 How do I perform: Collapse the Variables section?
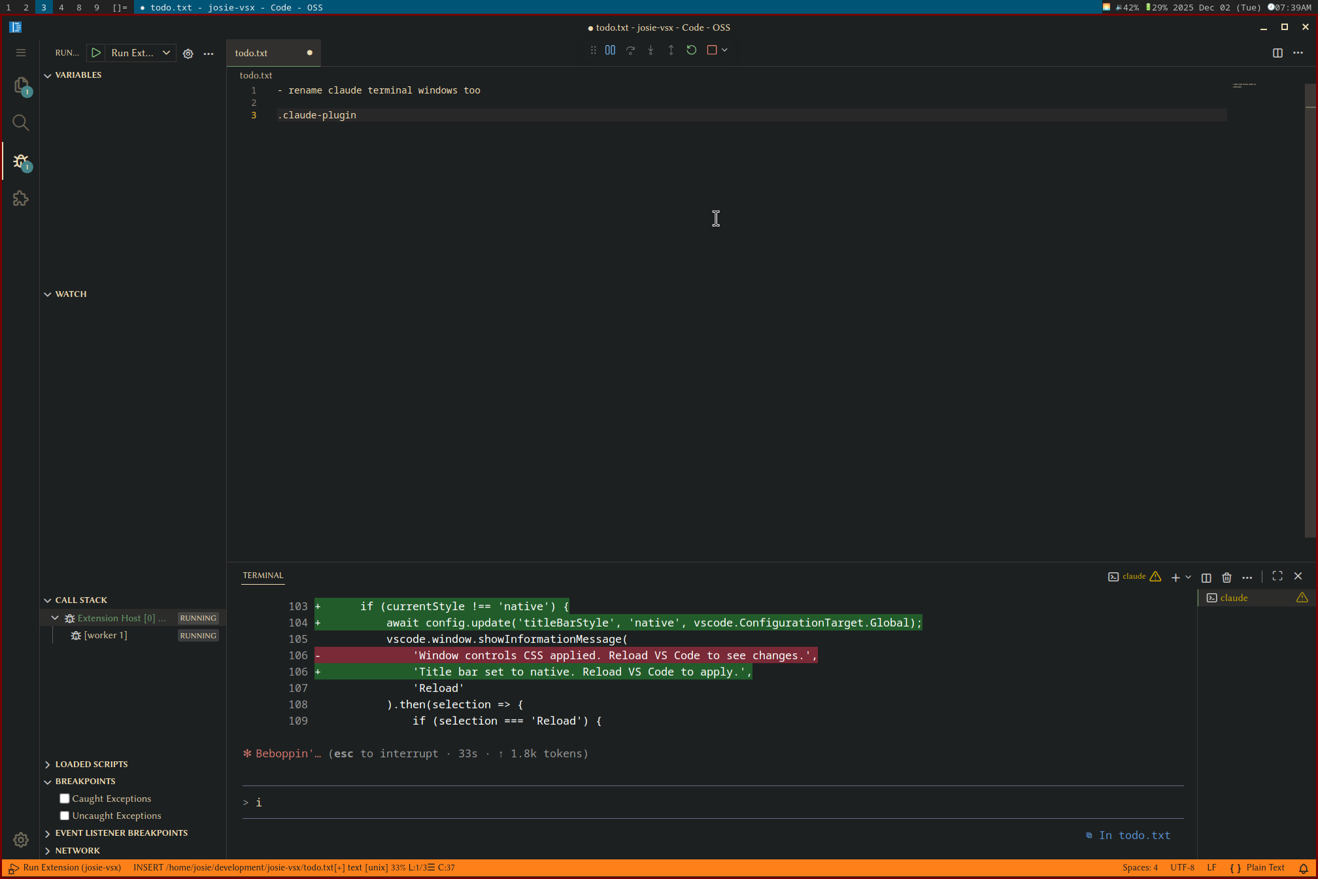78,75
